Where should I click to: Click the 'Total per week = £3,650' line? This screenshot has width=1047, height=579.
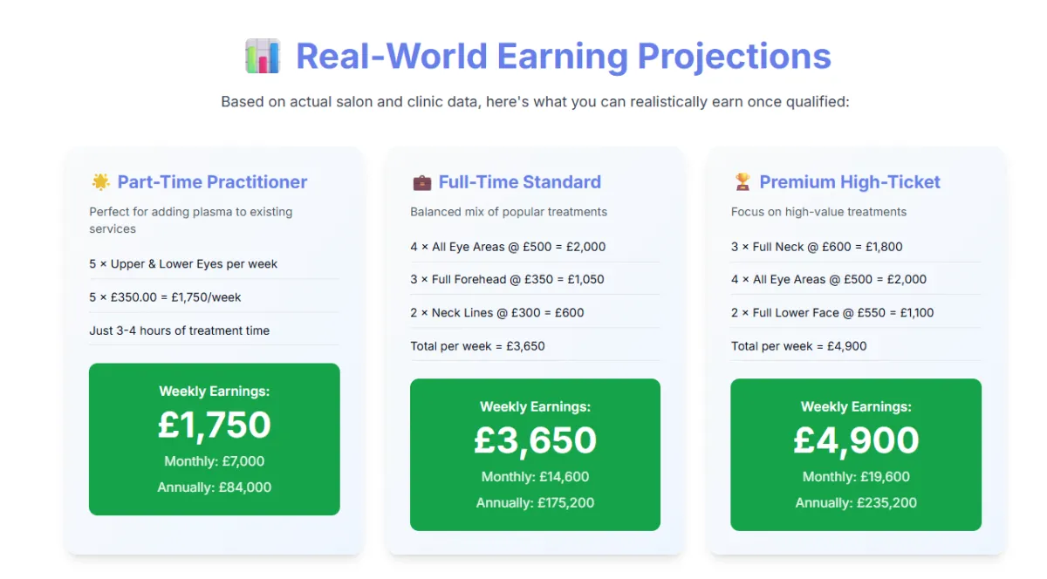point(477,346)
